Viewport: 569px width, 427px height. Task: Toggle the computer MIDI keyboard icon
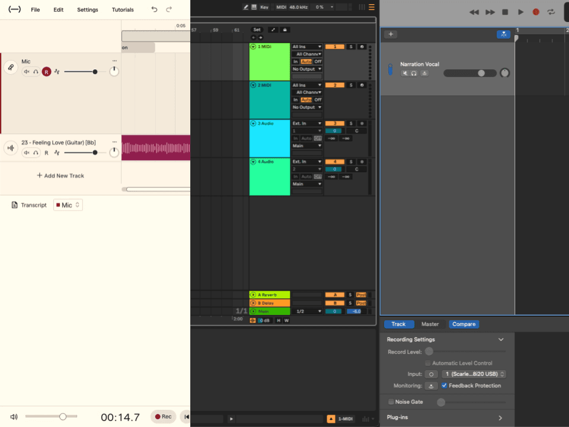pos(254,7)
